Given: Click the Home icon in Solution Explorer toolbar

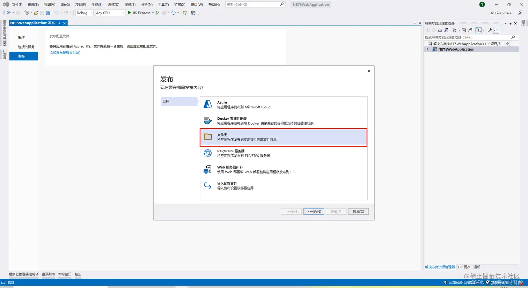Looking at the screenshot, I should [440, 30].
